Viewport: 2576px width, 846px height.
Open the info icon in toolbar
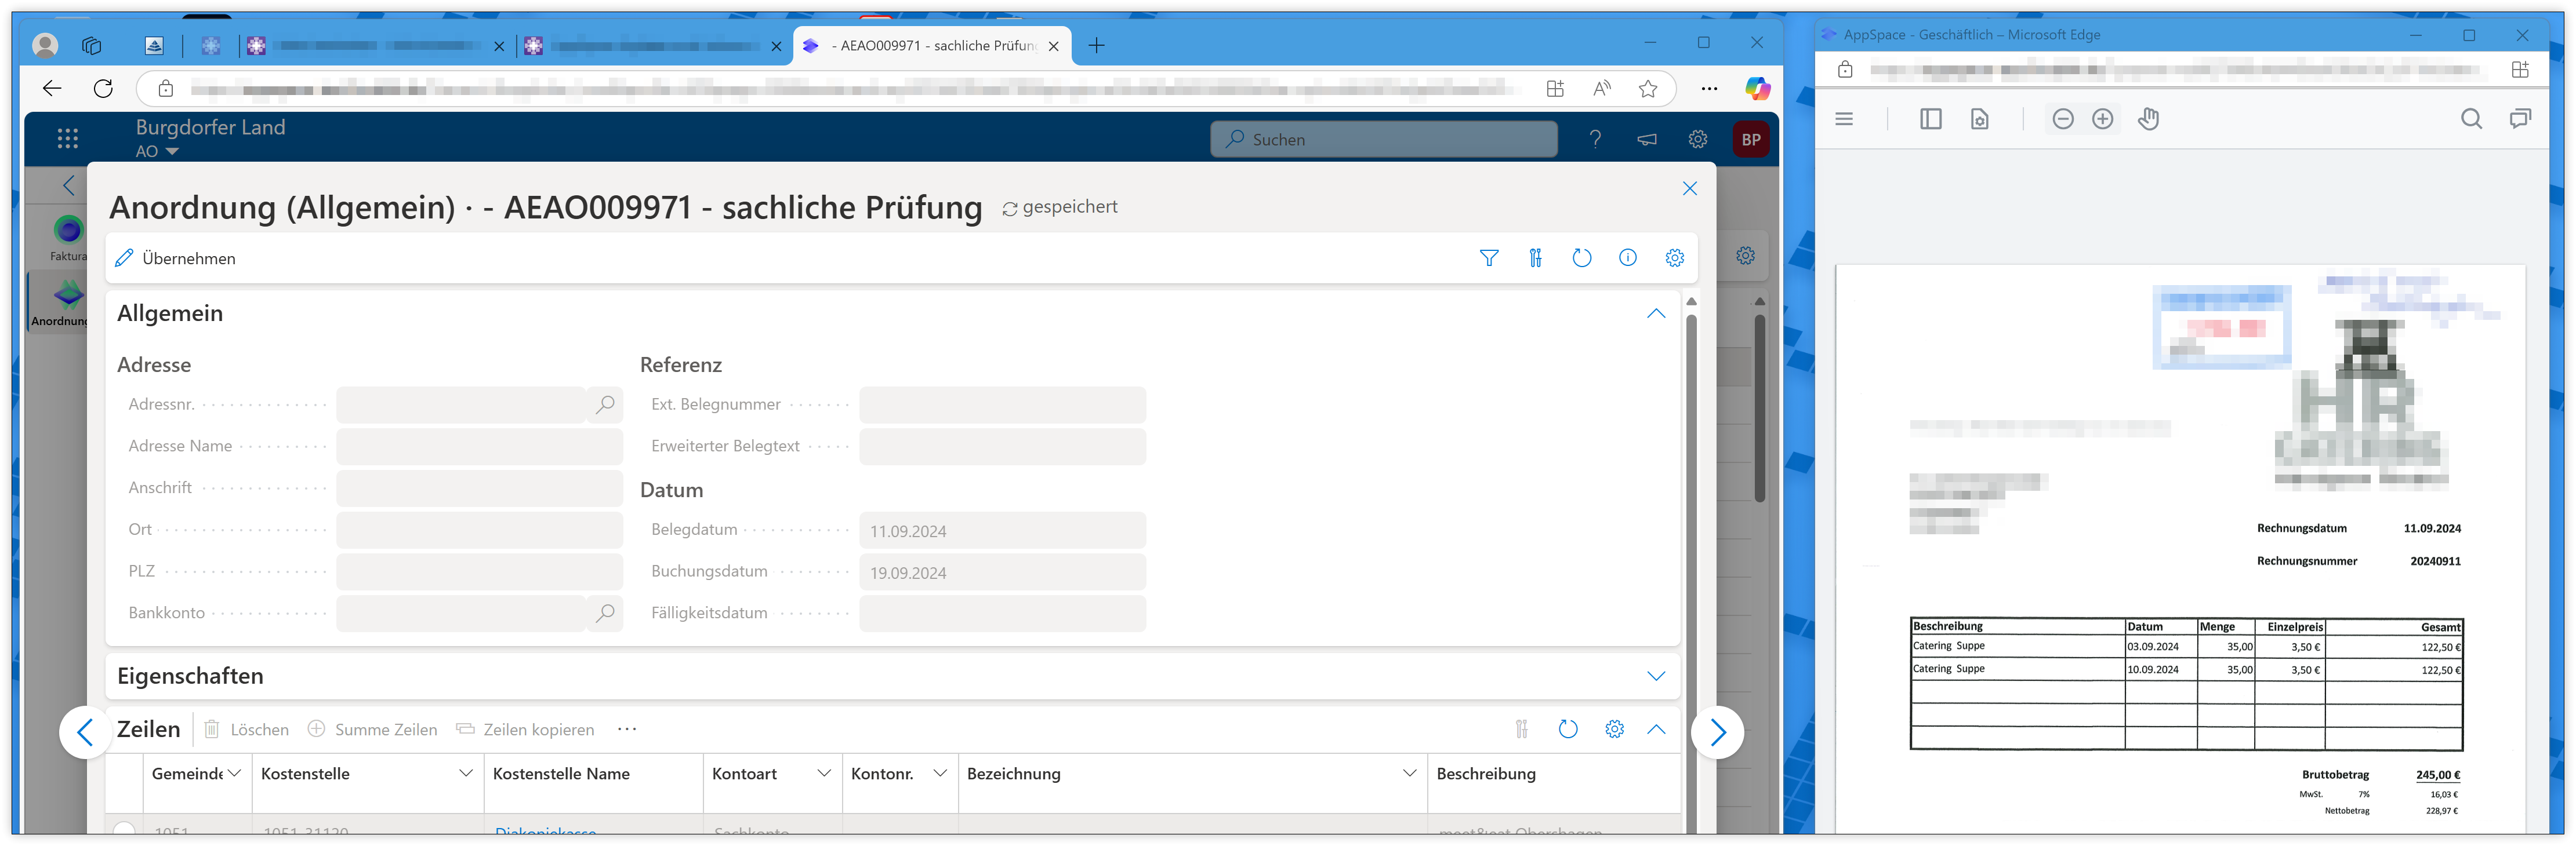point(1627,258)
